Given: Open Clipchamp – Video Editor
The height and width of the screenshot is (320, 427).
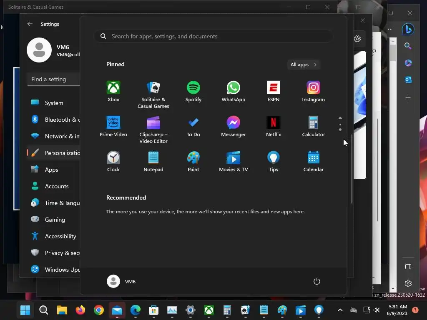Looking at the screenshot, I should (153, 130).
